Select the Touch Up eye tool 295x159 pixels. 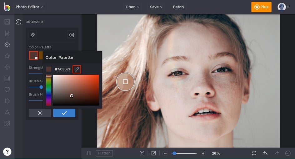click(7, 44)
